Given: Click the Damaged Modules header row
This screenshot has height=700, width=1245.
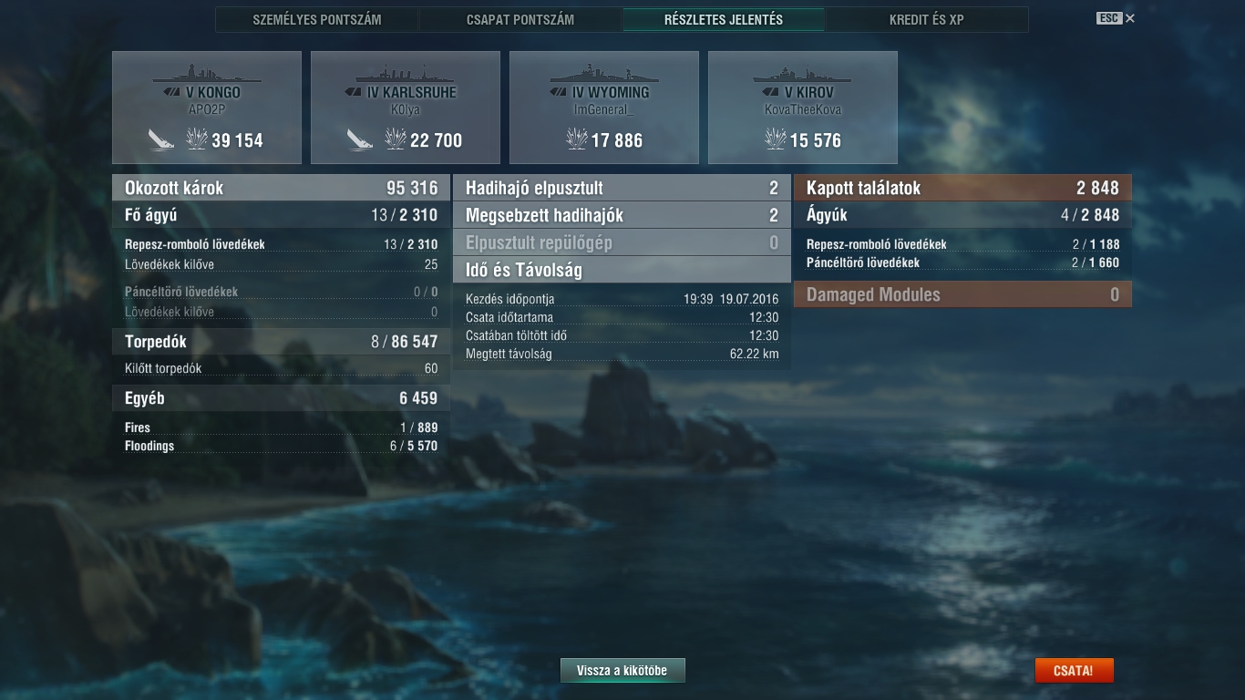Looking at the screenshot, I should pyautogui.click(x=962, y=294).
